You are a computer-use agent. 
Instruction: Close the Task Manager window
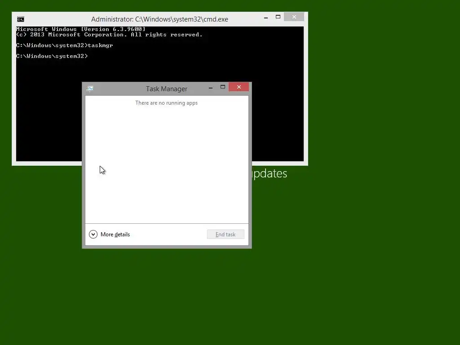[x=239, y=87]
